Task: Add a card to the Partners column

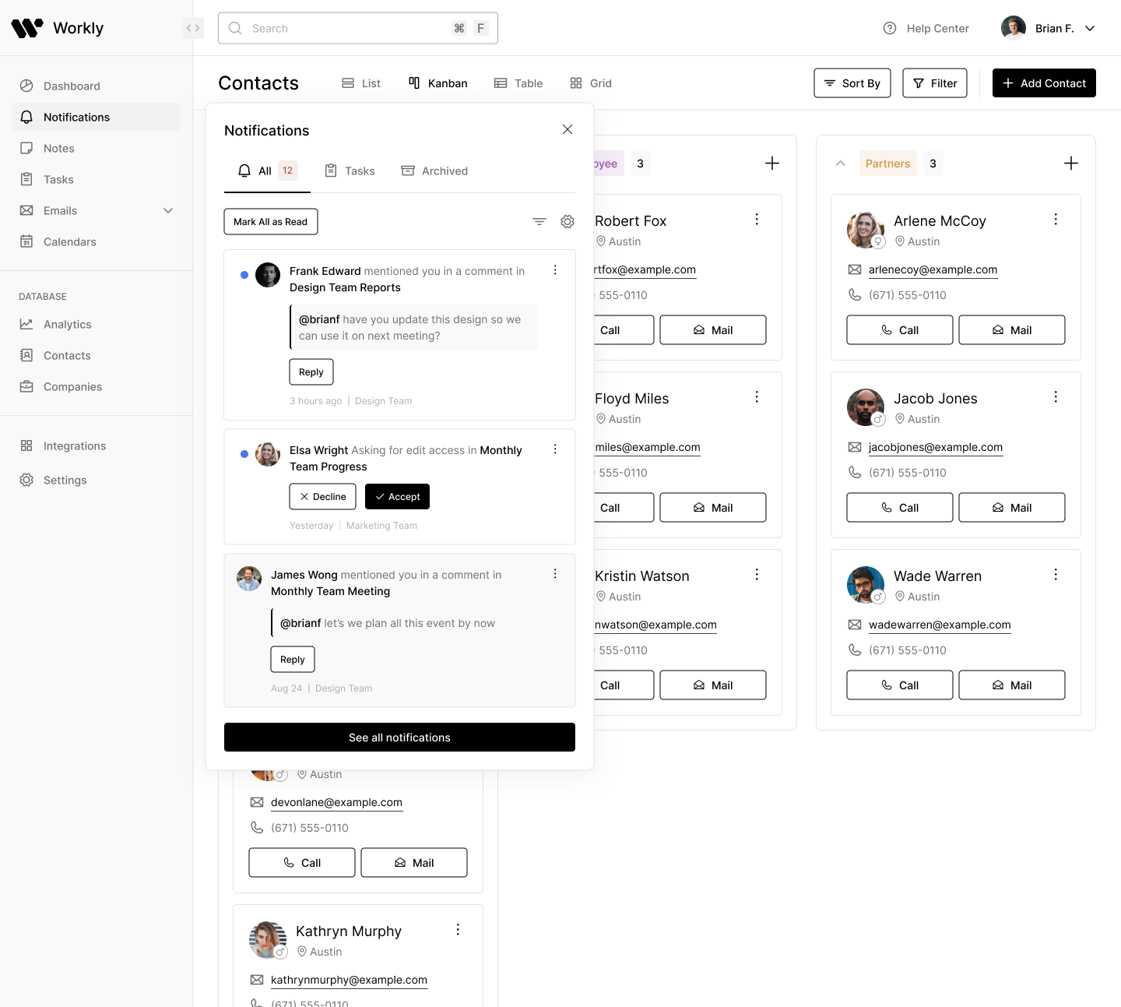Action: pyautogui.click(x=1070, y=164)
